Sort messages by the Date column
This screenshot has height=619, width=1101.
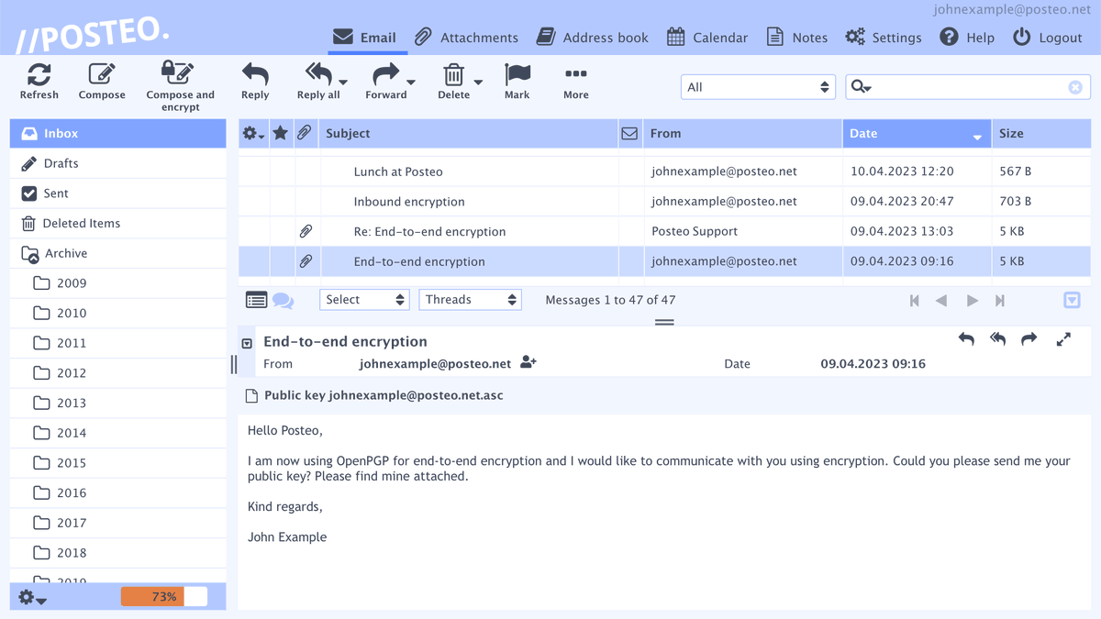917,134
